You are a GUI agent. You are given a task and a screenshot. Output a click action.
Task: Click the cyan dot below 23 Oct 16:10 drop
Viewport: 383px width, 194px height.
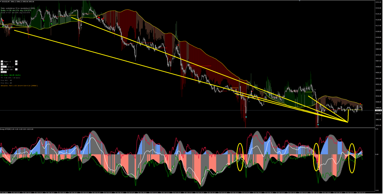click(x=318, y=124)
